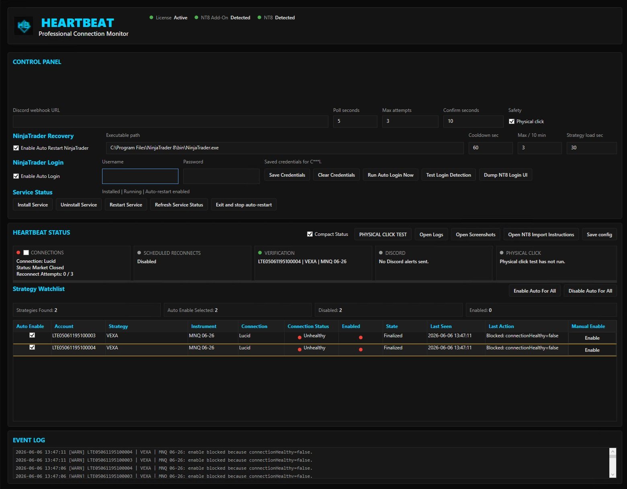Image resolution: width=627 pixels, height=489 pixels.
Task: Click Event Log scrollbar down arrow
Action: (x=613, y=475)
